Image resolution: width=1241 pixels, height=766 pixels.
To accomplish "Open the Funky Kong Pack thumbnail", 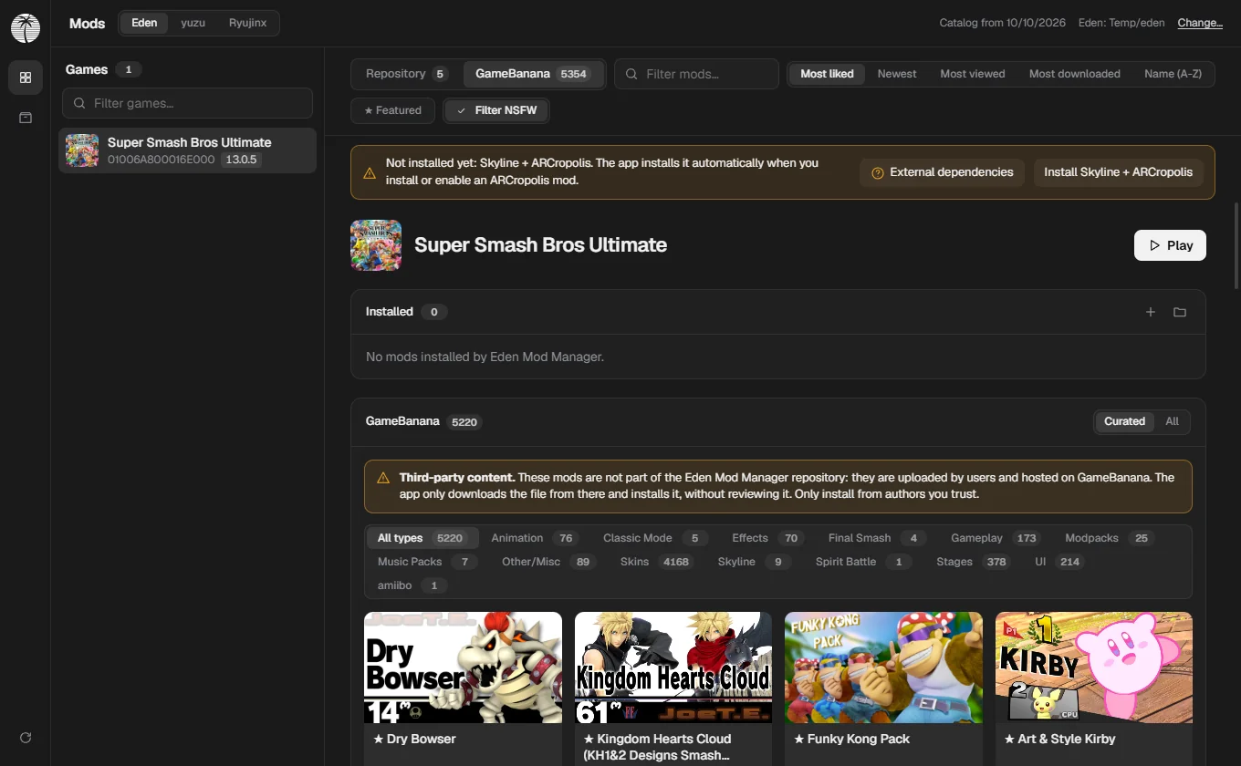I will [x=883, y=668].
